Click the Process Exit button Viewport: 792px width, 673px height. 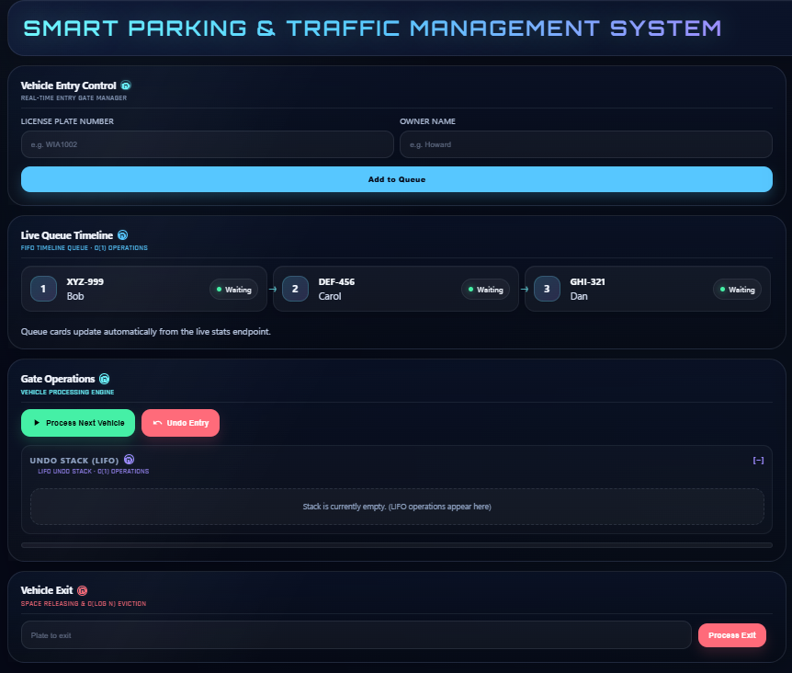pyautogui.click(x=732, y=635)
